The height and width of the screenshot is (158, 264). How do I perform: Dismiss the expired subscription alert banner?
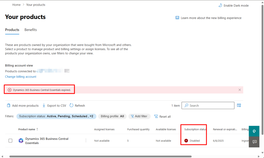click(x=240, y=90)
